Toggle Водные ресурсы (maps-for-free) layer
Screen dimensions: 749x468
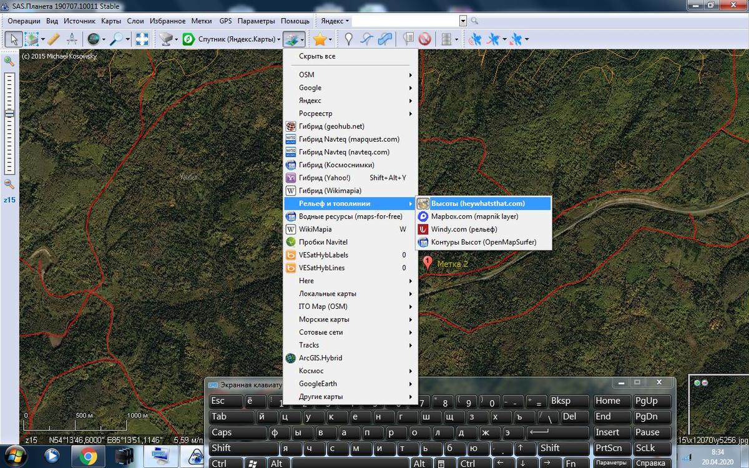(350, 217)
